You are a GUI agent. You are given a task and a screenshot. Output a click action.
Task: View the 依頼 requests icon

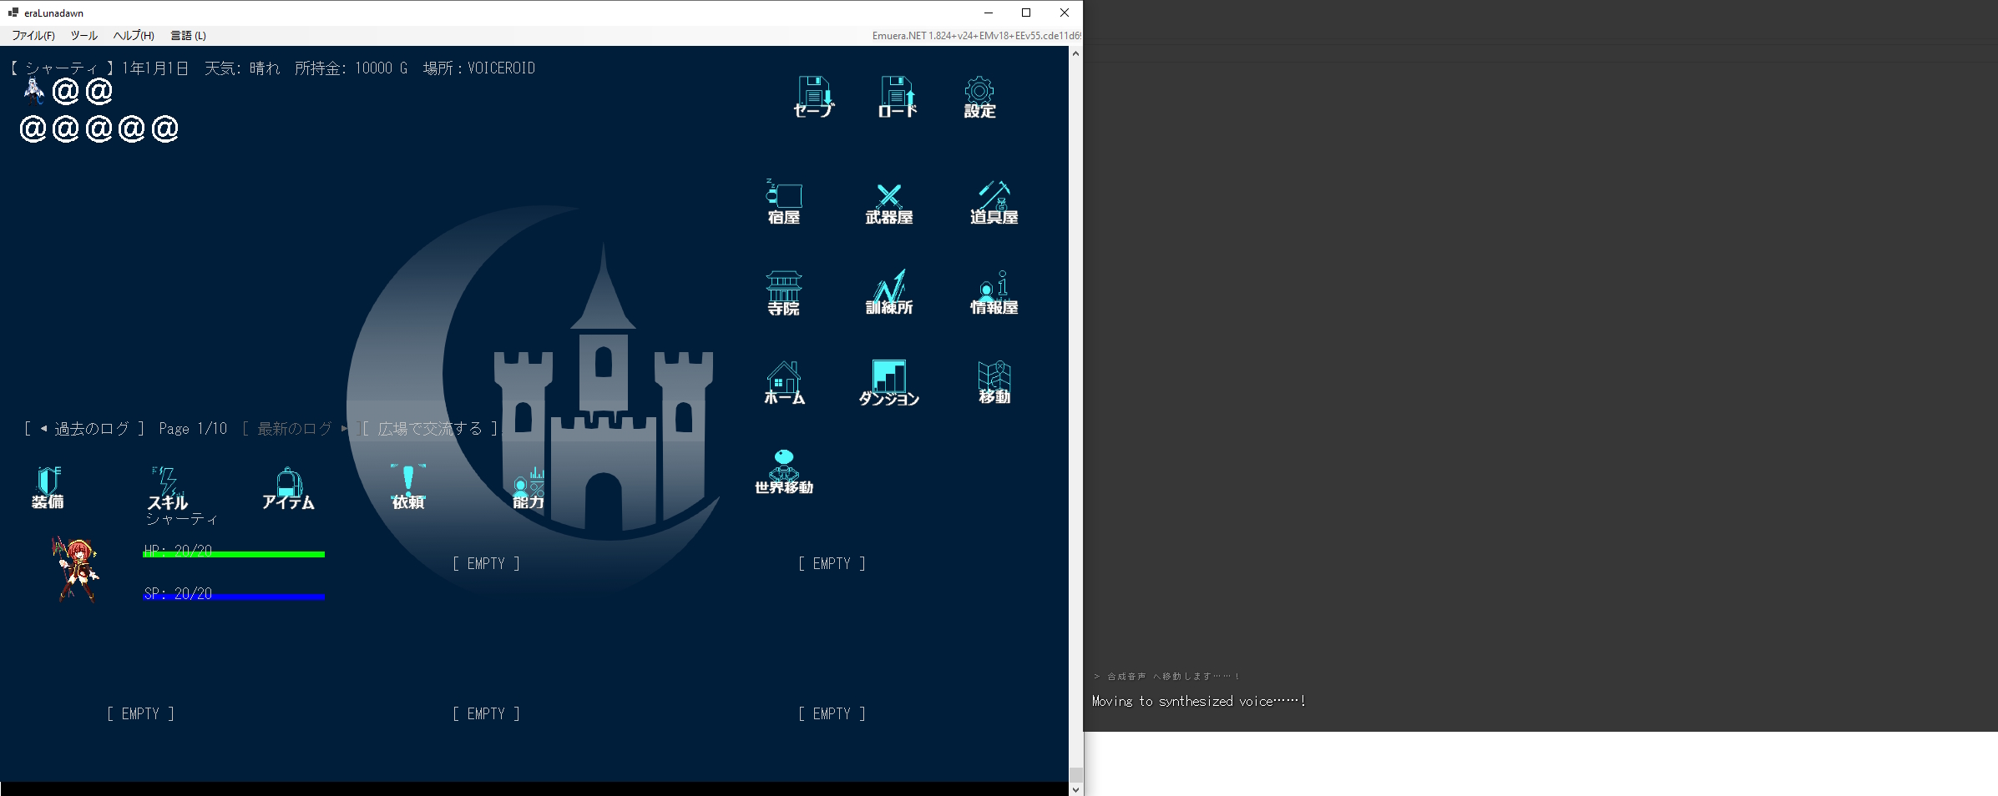(x=408, y=486)
